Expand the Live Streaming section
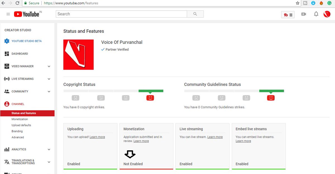Screen dimensions: 335x174 pos(49,79)
